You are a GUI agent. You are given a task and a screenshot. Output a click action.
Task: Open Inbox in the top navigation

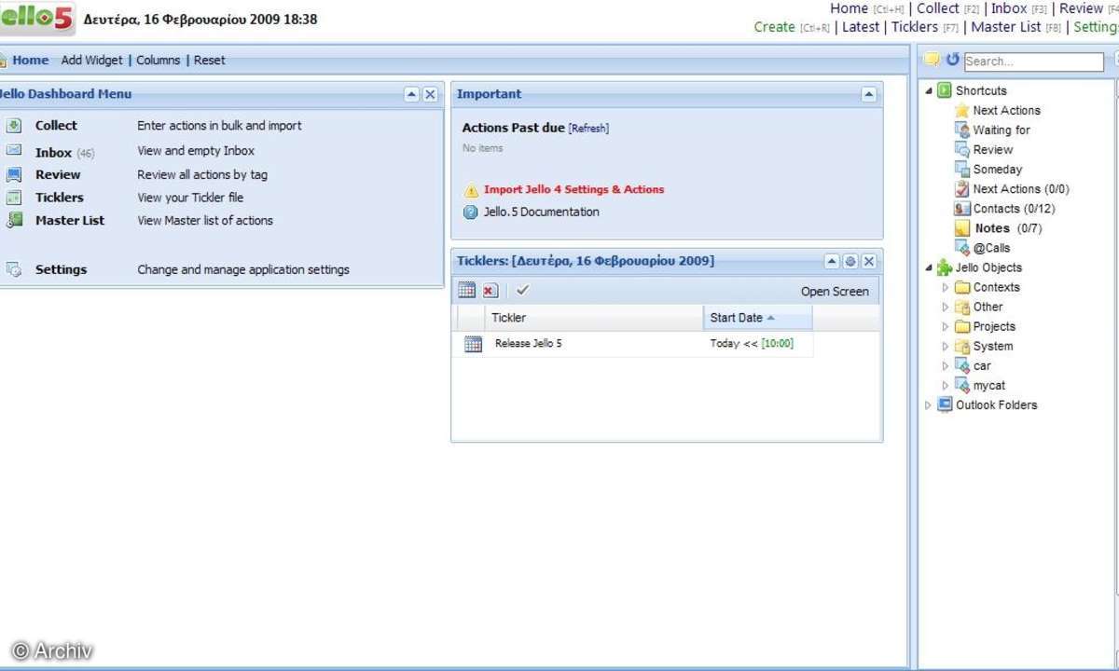1009,8
